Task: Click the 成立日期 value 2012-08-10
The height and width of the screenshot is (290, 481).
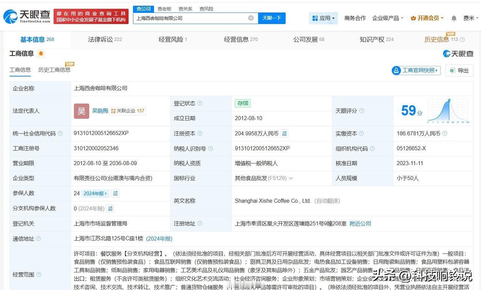Action: click(x=248, y=118)
